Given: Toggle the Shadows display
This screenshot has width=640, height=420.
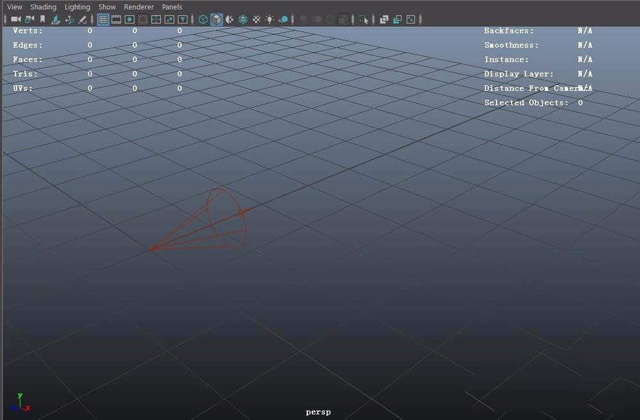Looking at the screenshot, I should point(283,19).
